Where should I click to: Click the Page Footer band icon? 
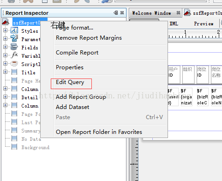(x=14, y=114)
